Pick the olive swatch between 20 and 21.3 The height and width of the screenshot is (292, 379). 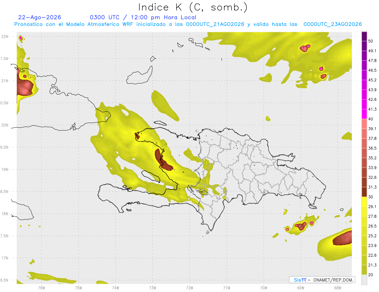click(364, 270)
